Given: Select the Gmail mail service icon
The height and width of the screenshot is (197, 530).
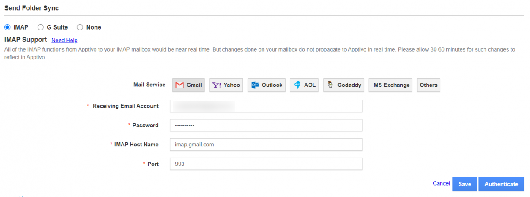Looking at the screenshot, I should 188,85.
